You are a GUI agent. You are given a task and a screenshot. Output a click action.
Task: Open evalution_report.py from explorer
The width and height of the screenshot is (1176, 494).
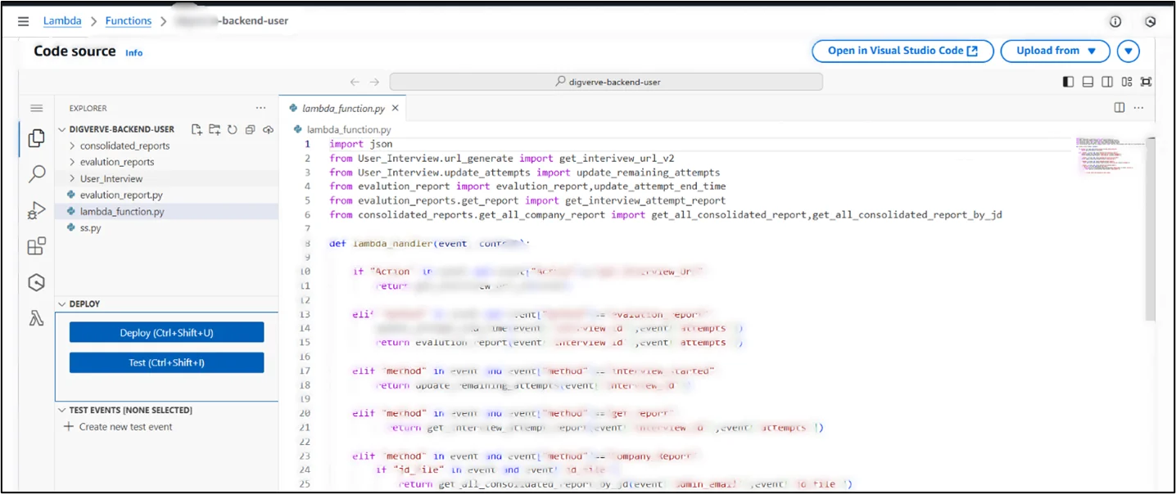(x=121, y=195)
